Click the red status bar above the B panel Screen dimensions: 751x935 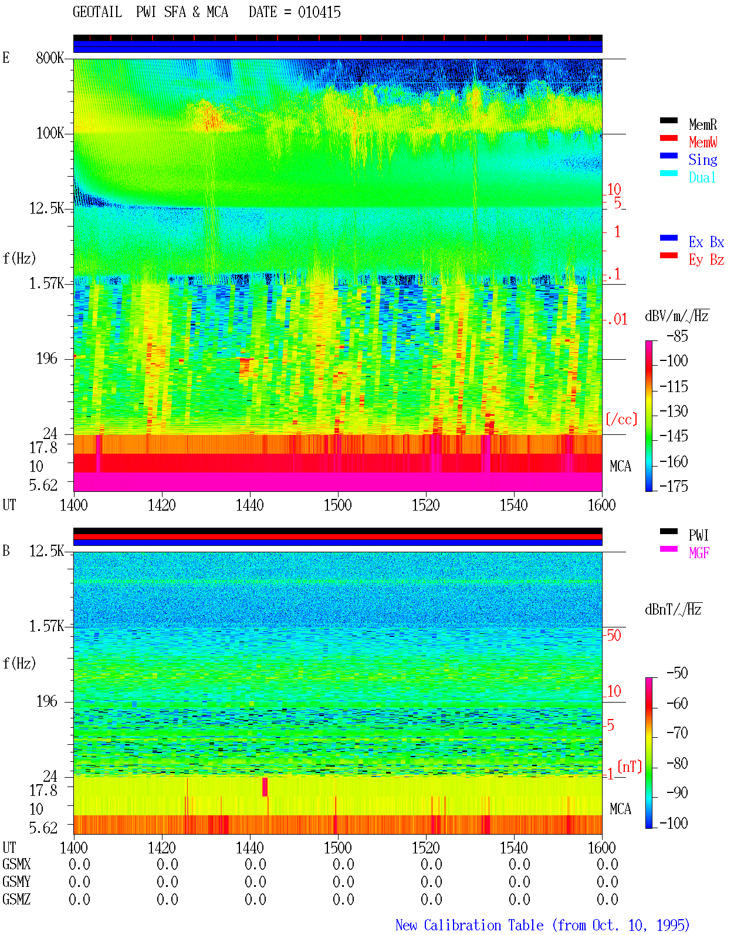coord(338,536)
